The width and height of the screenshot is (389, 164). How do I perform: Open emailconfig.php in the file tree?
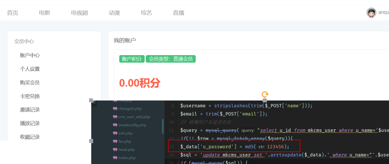coord(132,125)
